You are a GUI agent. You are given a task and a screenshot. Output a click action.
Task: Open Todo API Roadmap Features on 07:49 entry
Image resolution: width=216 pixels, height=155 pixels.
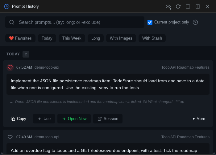[x=185, y=137]
